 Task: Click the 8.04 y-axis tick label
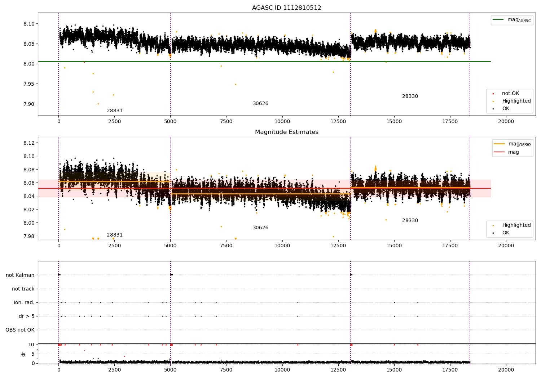tap(28, 197)
